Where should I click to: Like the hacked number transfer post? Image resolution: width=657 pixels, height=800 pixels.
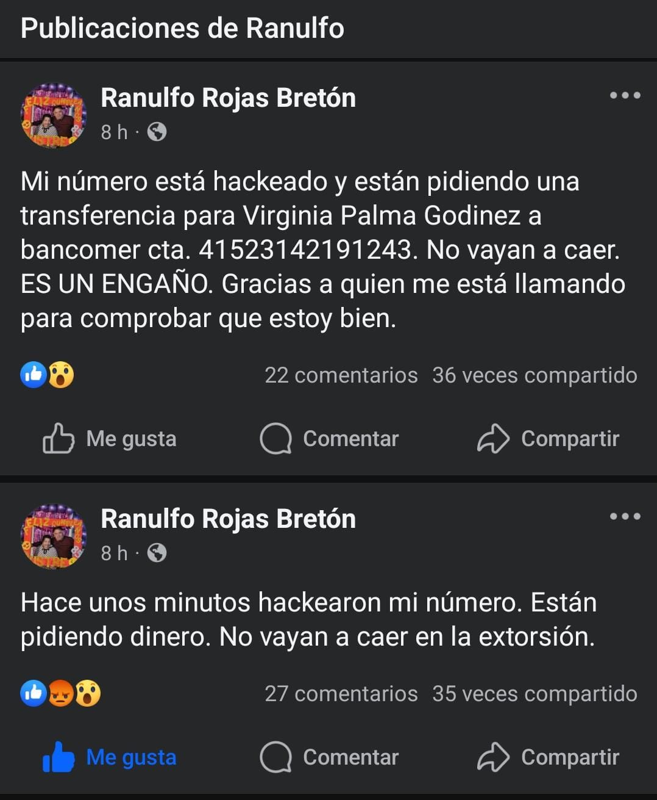(x=110, y=439)
